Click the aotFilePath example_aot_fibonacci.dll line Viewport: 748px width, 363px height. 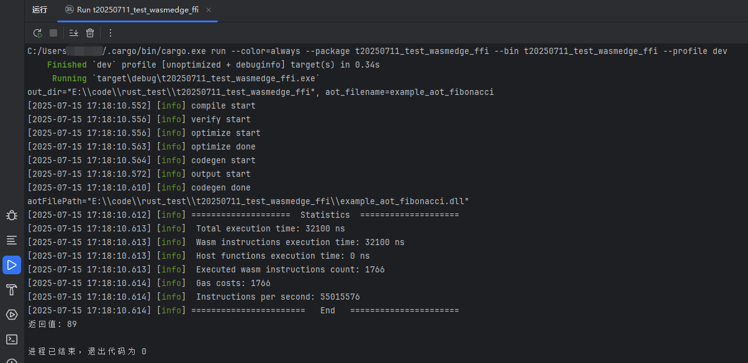coord(248,201)
